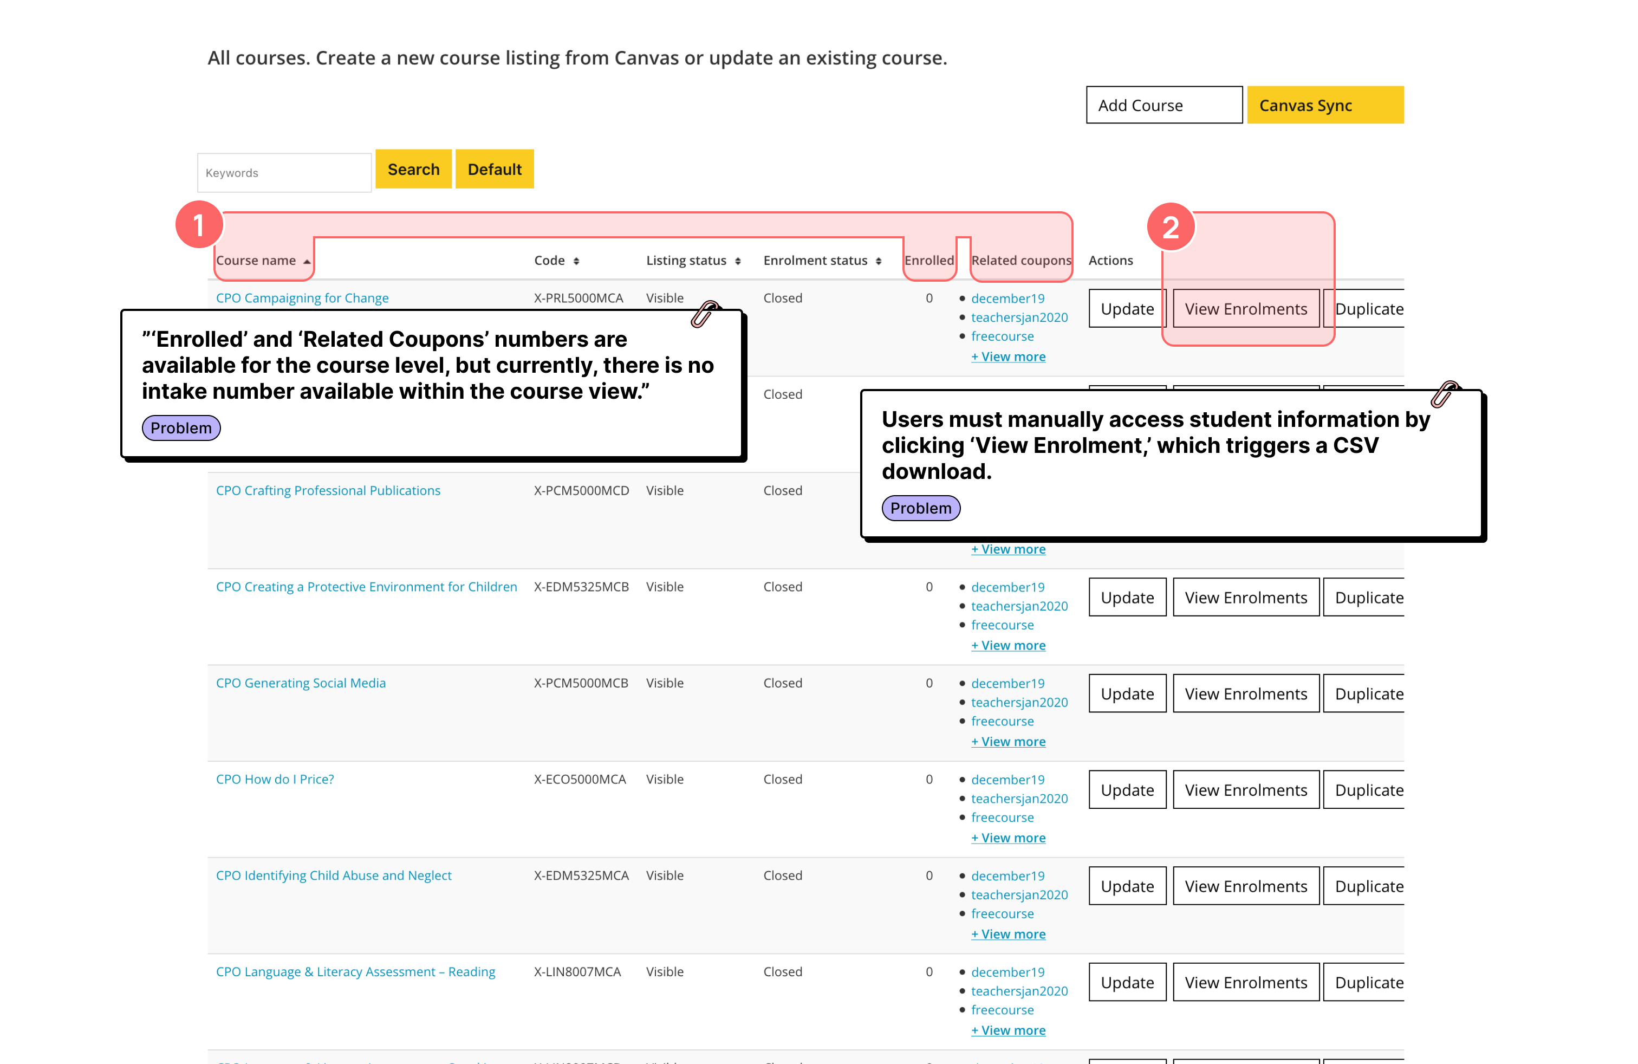Open teachersjan2020 coupon for Language & Literacy course
The height and width of the screenshot is (1064, 1638).
[1018, 991]
